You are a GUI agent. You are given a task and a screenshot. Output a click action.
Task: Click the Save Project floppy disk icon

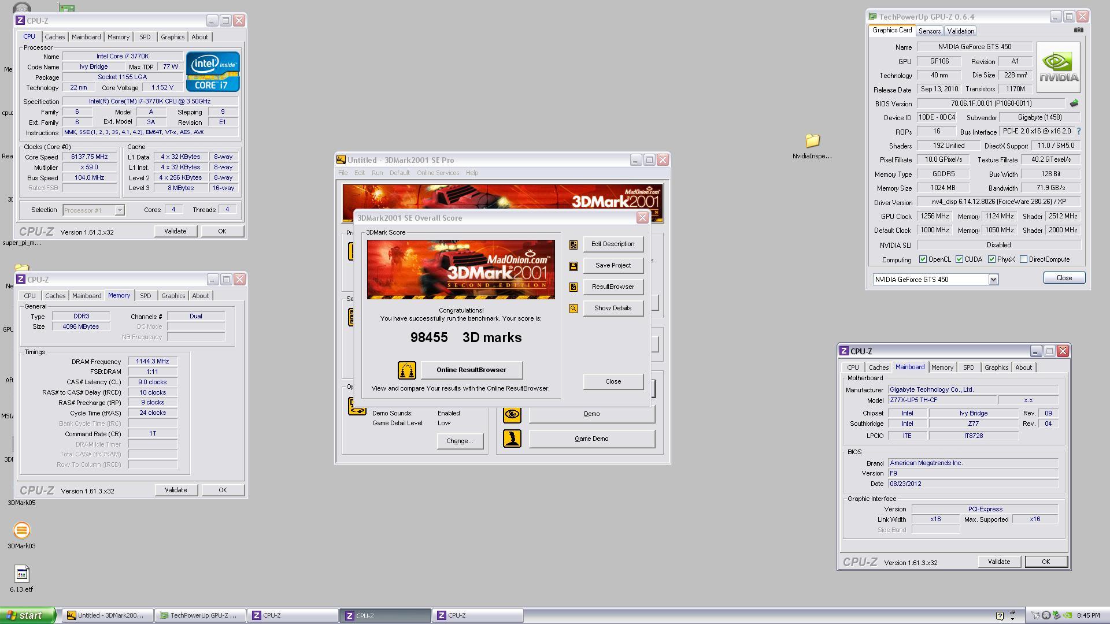[x=573, y=266]
